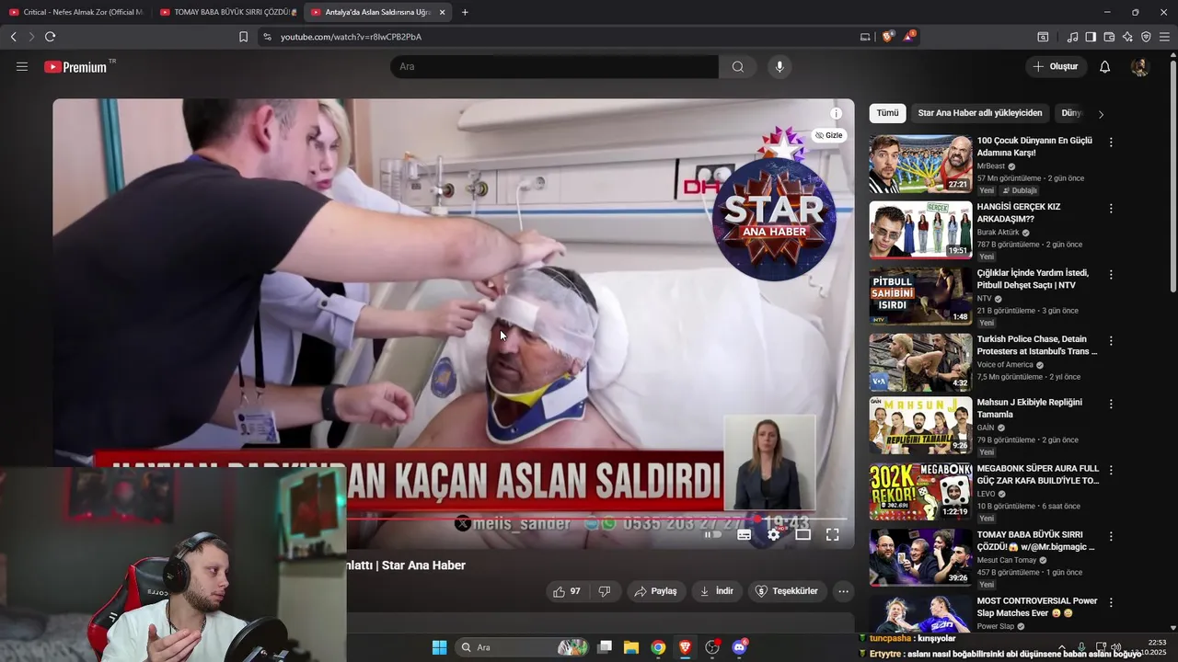Screen dimensions: 1178x662
Task: Open options for MEGABONK video
Action: [1111, 470]
